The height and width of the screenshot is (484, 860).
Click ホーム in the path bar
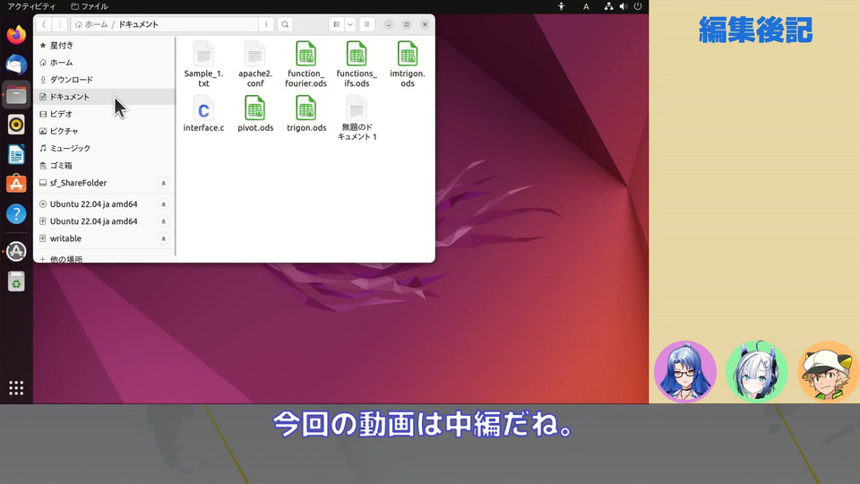[x=91, y=24]
